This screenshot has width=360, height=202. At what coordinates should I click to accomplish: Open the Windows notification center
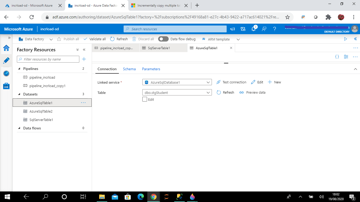pos(352,196)
